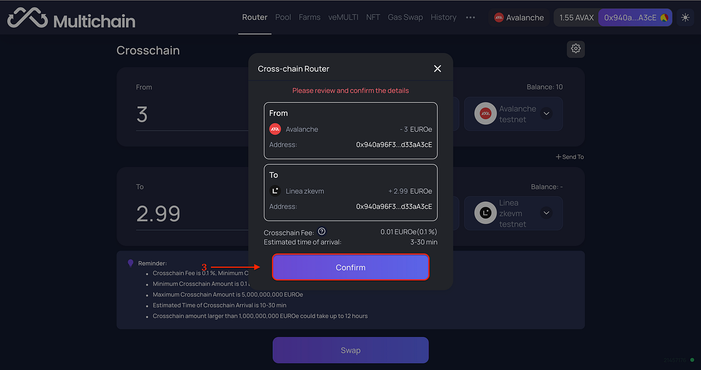This screenshot has width=701, height=370.
Task: Click 'Maximum Crosschain Amount is 5,000,000,000 EUROe'
Action: [228, 294]
